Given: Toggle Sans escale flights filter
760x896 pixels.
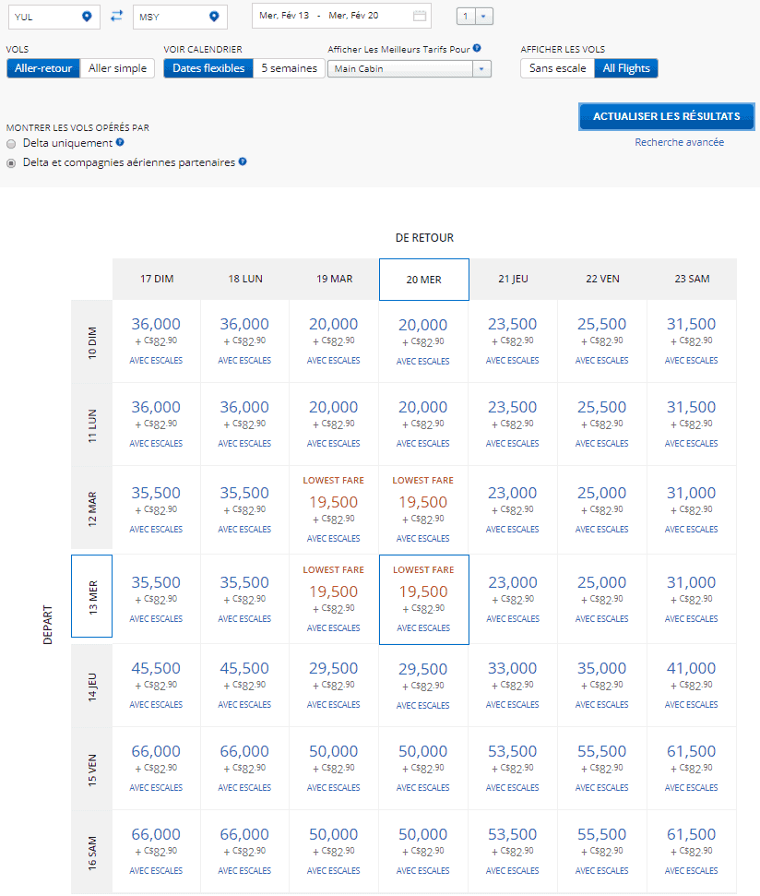Looking at the screenshot, I should pos(557,68).
